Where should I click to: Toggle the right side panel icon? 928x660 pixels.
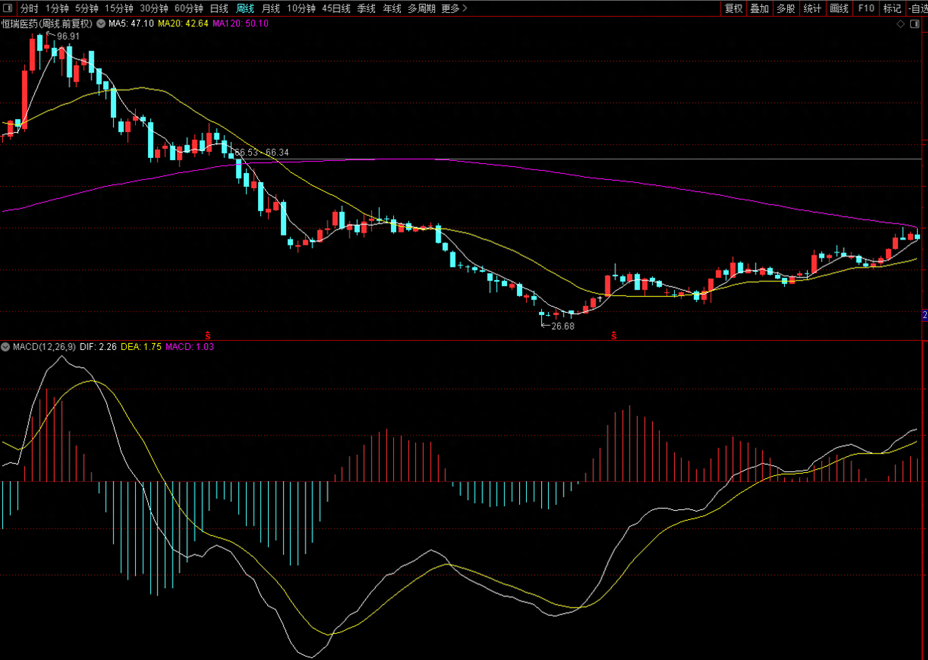point(915,24)
